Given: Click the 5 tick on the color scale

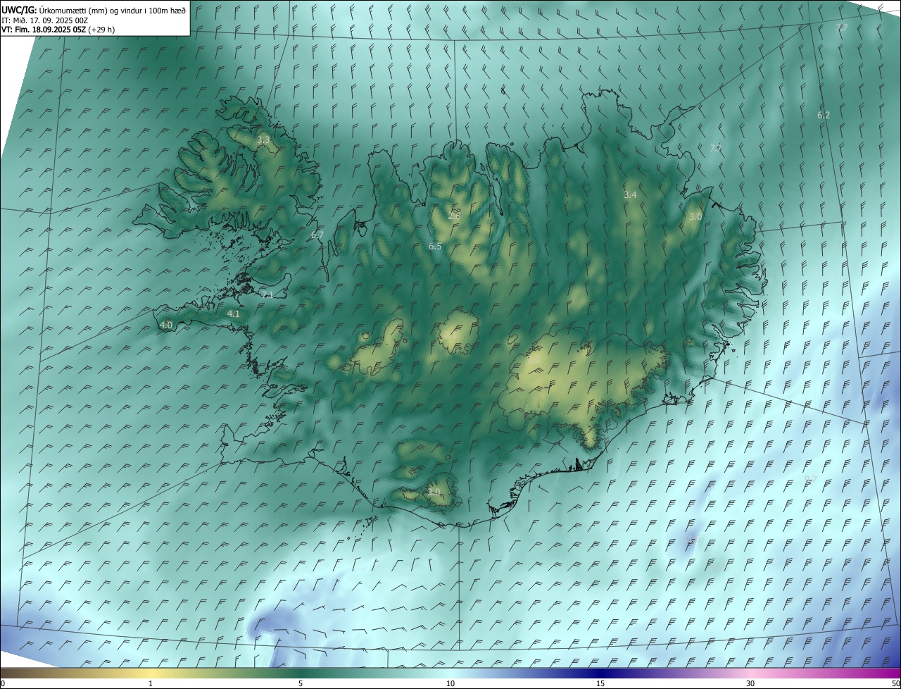Looking at the screenshot, I should coord(301,683).
